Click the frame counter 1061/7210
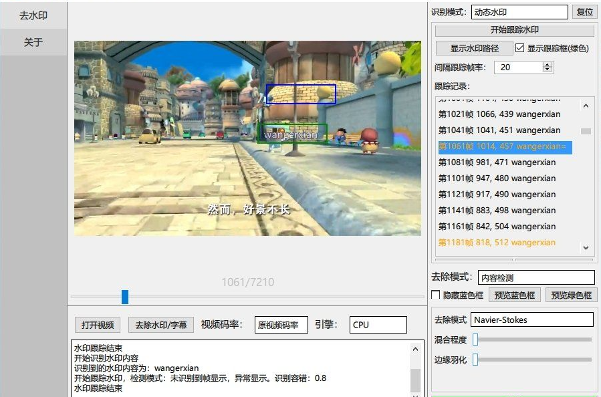This screenshot has width=601, height=397. coord(247,283)
